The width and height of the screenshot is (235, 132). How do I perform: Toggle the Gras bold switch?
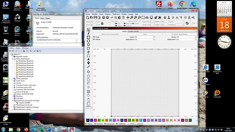(x=116, y=23)
